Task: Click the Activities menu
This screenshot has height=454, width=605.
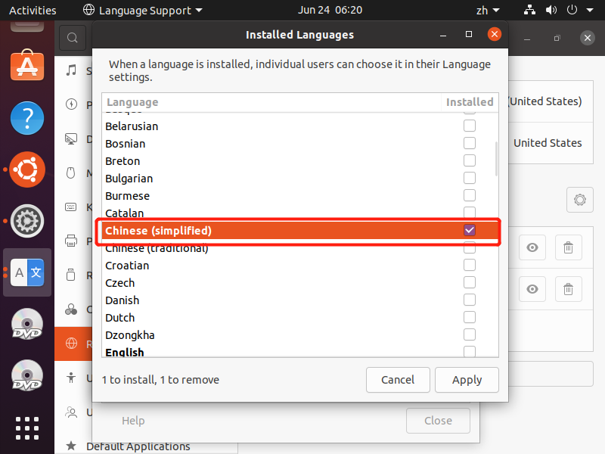Action: [33, 11]
